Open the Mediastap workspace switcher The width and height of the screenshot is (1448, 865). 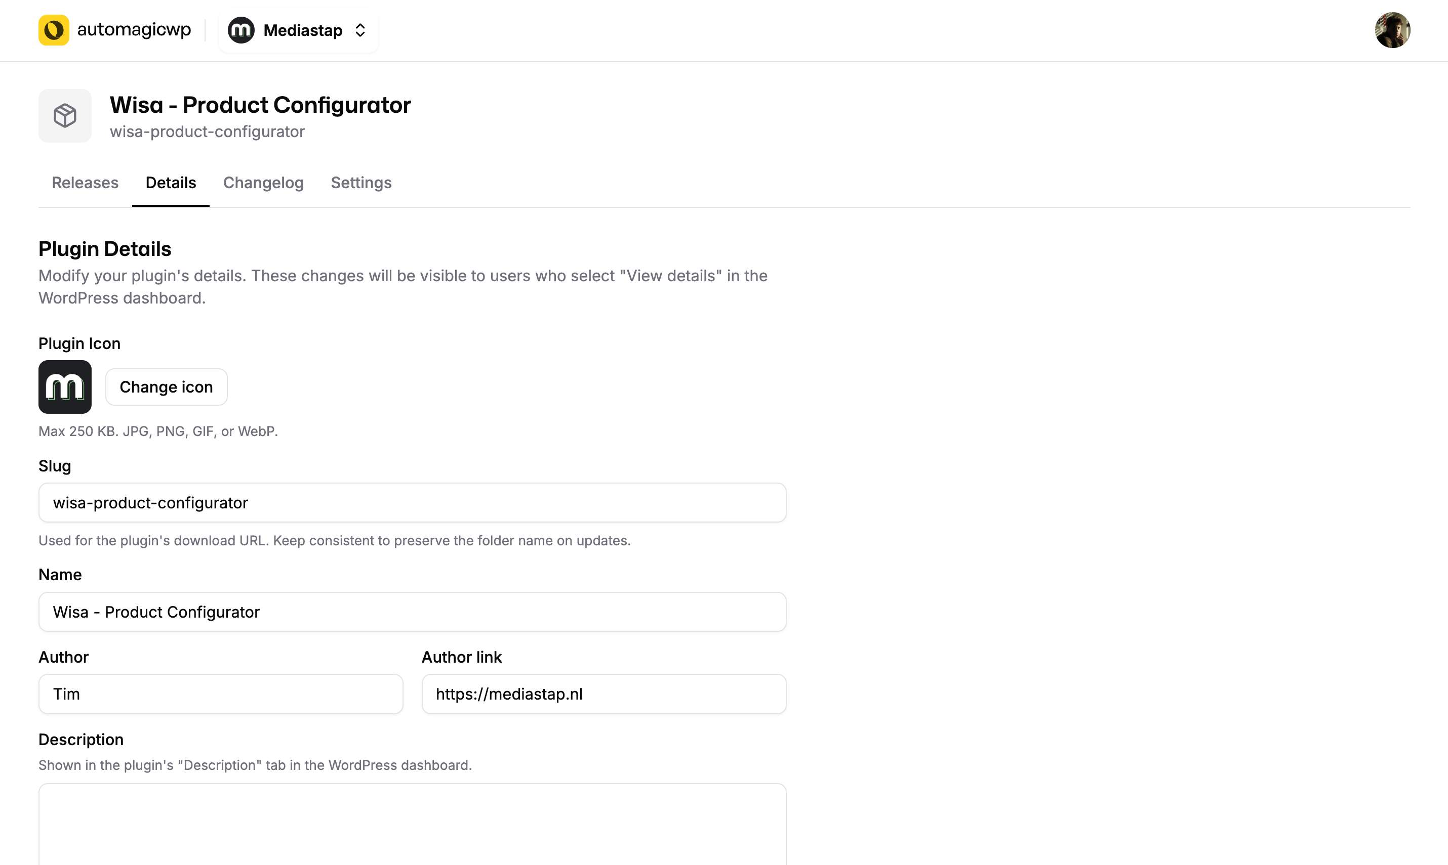299,30
